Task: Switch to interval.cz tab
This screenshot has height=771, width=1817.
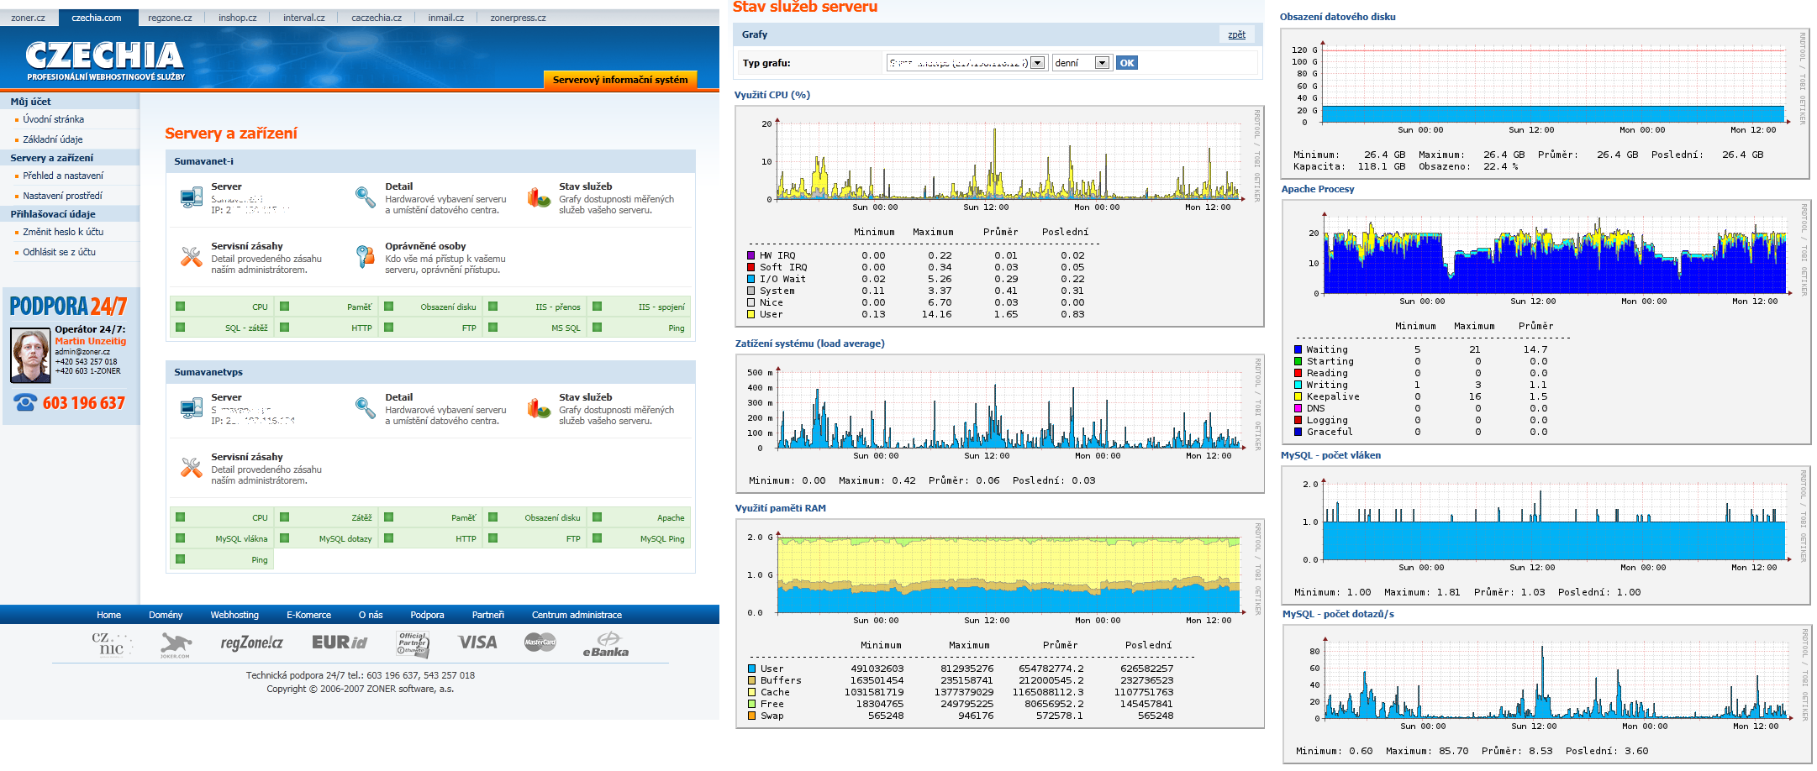Action: tap(304, 18)
